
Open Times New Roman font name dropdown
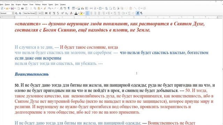[36, 13]
